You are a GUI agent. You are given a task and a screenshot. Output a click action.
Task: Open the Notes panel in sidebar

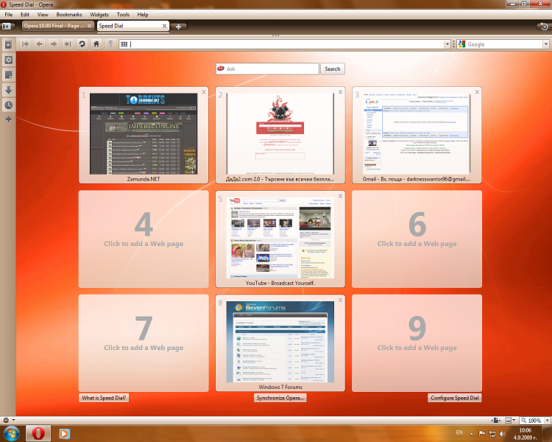coord(8,75)
